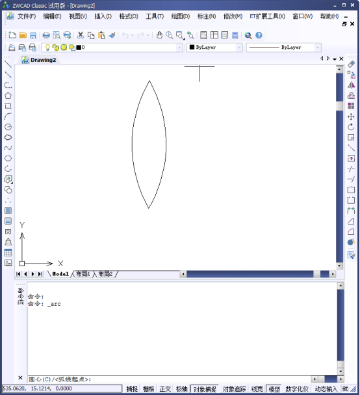Select the Line tool in draw toolbar
360x395 pixels.
click(x=8, y=64)
